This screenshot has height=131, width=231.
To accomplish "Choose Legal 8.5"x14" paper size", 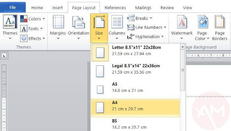I will point(136,71).
